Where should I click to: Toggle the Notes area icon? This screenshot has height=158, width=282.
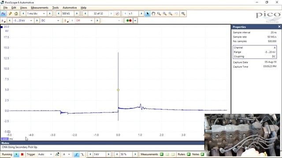pyautogui.click(x=202, y=154)
